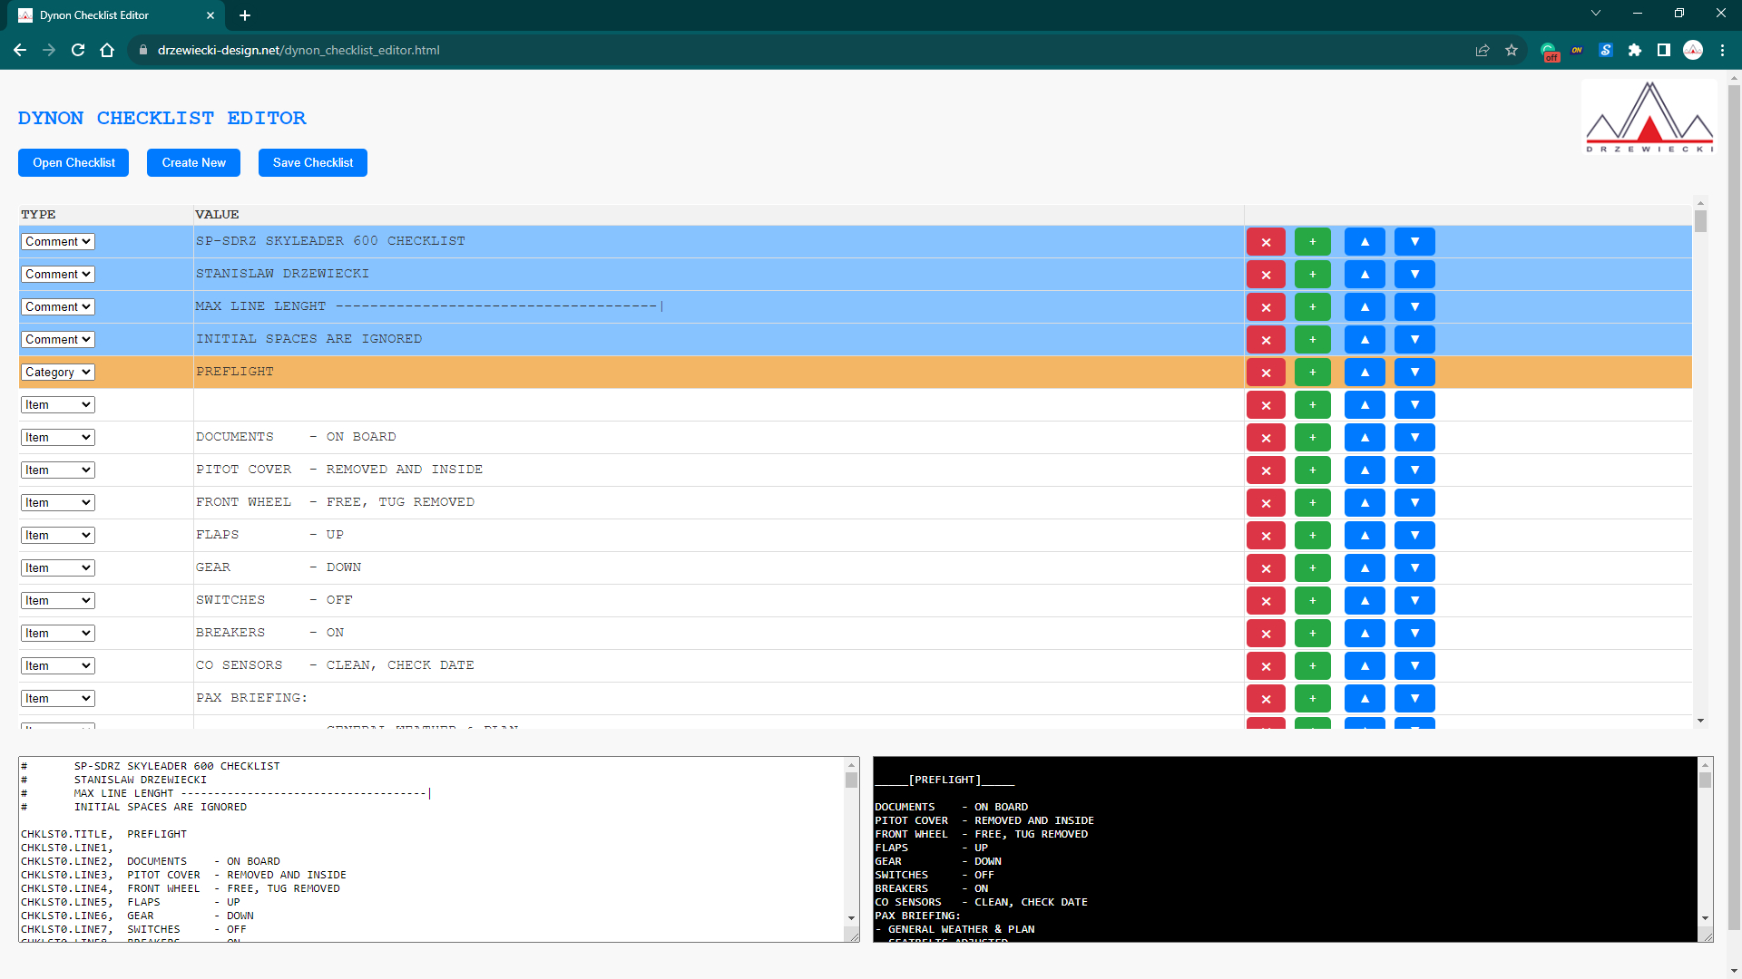This screenshot has height=979, width=1742.
Task: Open the Chrome three-dot menu
Action: tap(1722, 51)
